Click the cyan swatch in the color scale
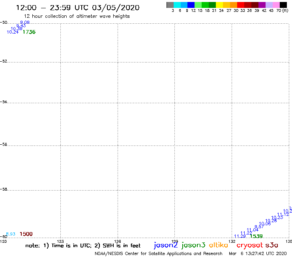The height and width of the screenshot is (257, 292). tap(177, 5)
